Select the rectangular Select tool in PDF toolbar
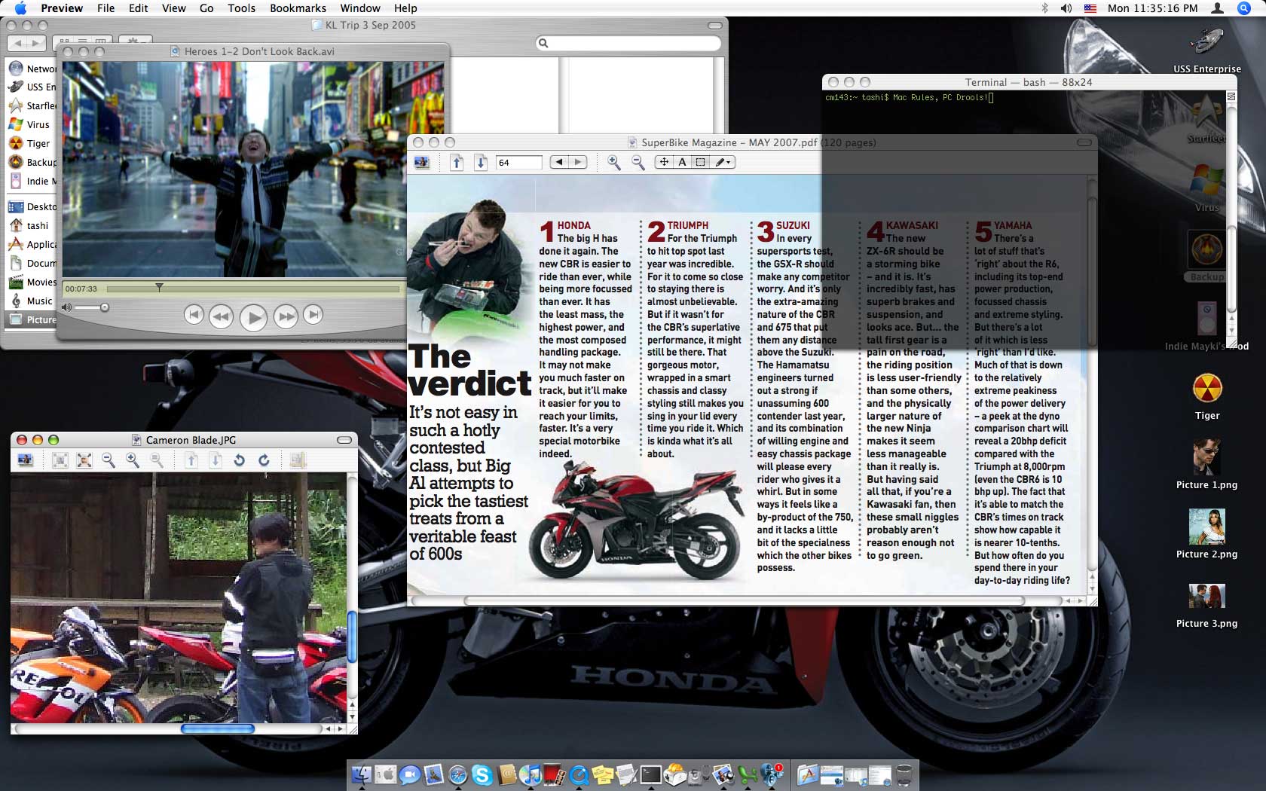 (700, 162)
